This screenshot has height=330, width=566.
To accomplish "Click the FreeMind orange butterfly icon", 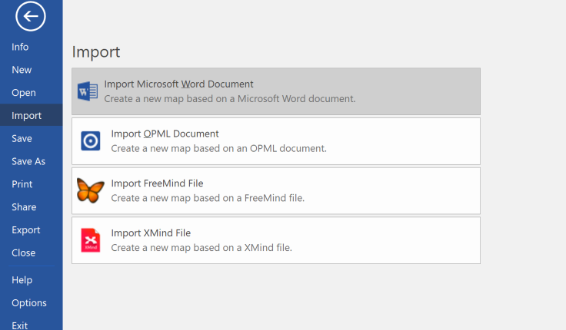I will point(91,190).
